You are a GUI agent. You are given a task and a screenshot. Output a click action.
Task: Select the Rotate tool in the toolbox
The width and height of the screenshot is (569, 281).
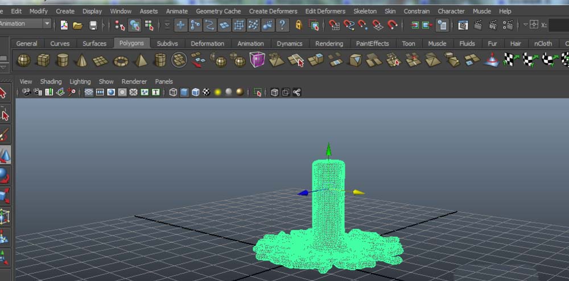point(5,175)
